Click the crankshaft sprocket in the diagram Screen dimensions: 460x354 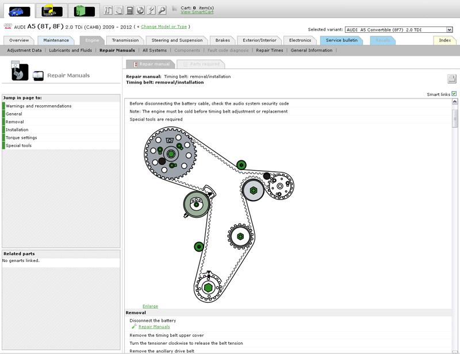pyautogui.click(x=208, y=288)
